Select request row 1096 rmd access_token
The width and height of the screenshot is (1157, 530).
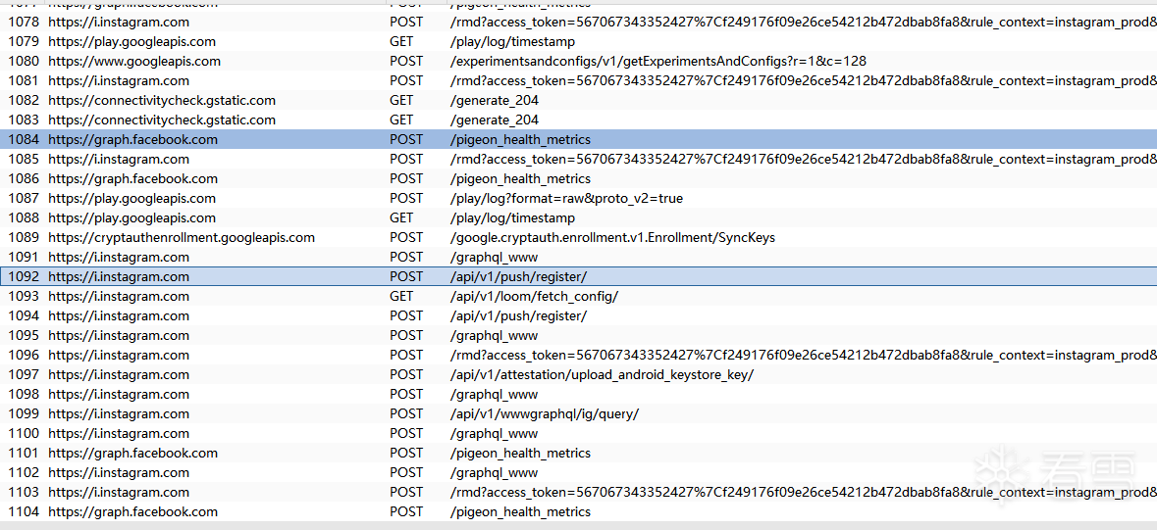579,356
